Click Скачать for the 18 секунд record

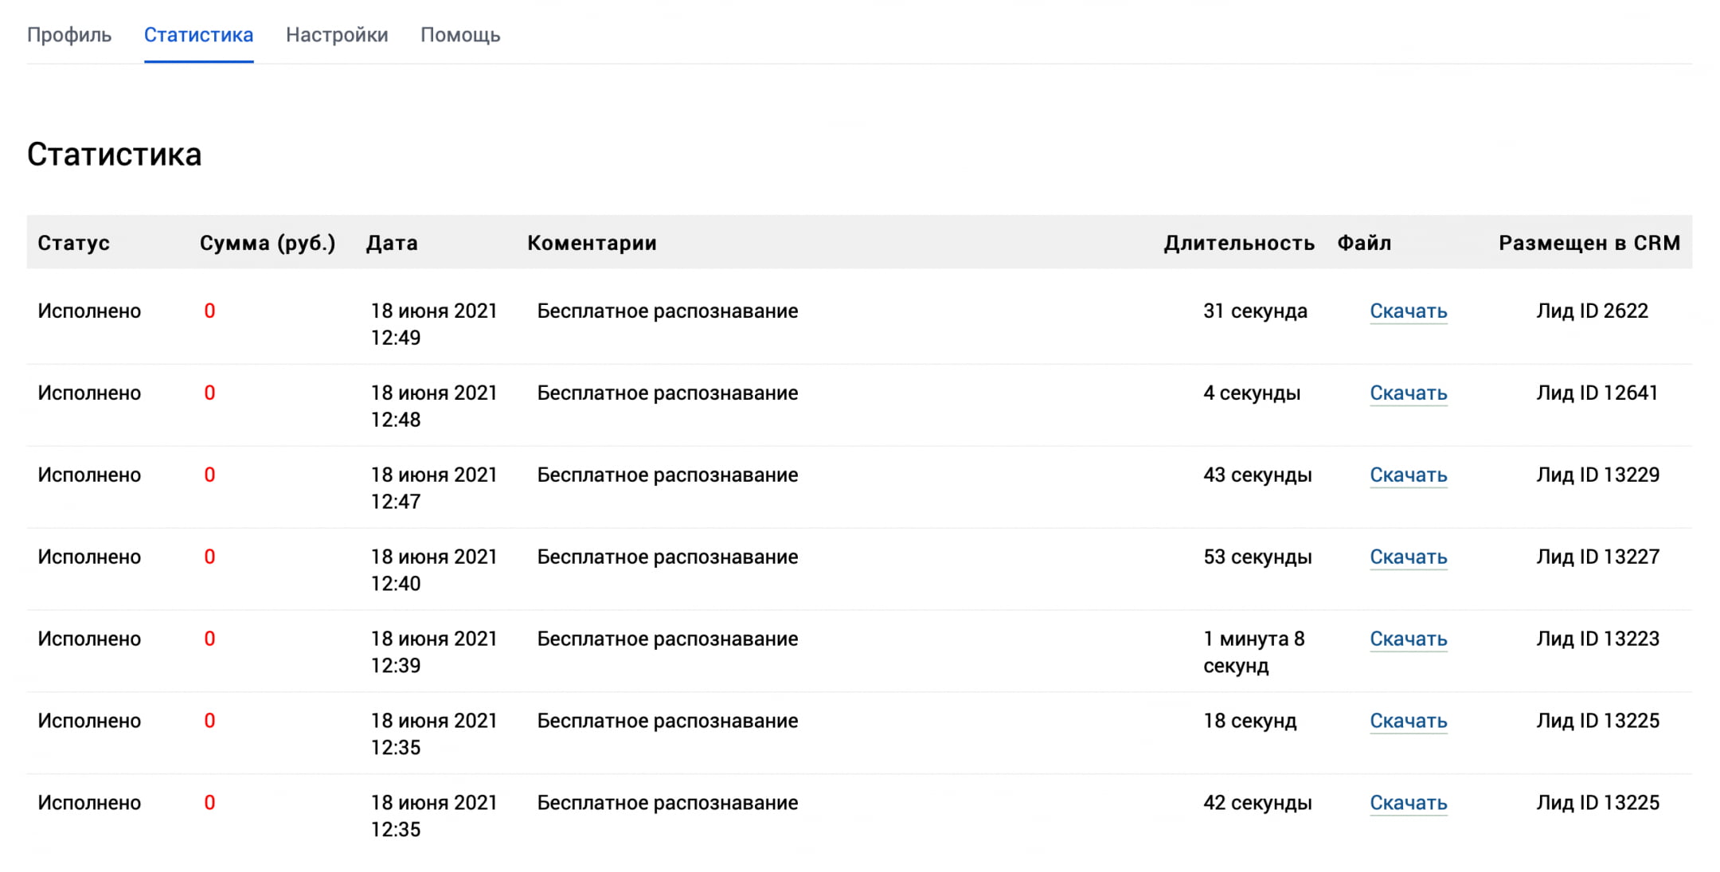1408,721
